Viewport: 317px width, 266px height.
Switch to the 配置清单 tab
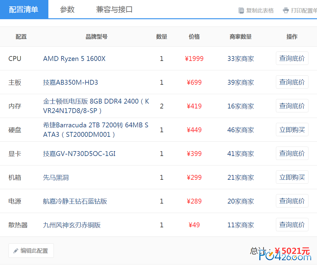24,9
